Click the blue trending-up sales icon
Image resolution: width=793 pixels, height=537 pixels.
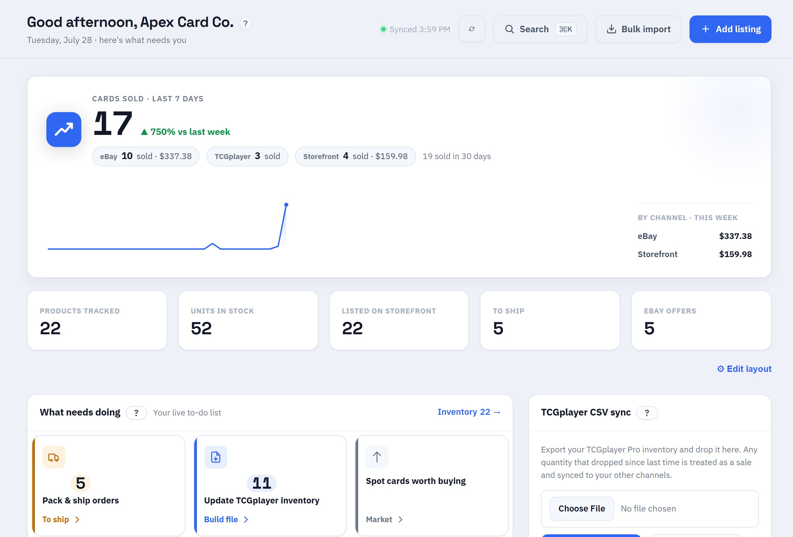64,130
